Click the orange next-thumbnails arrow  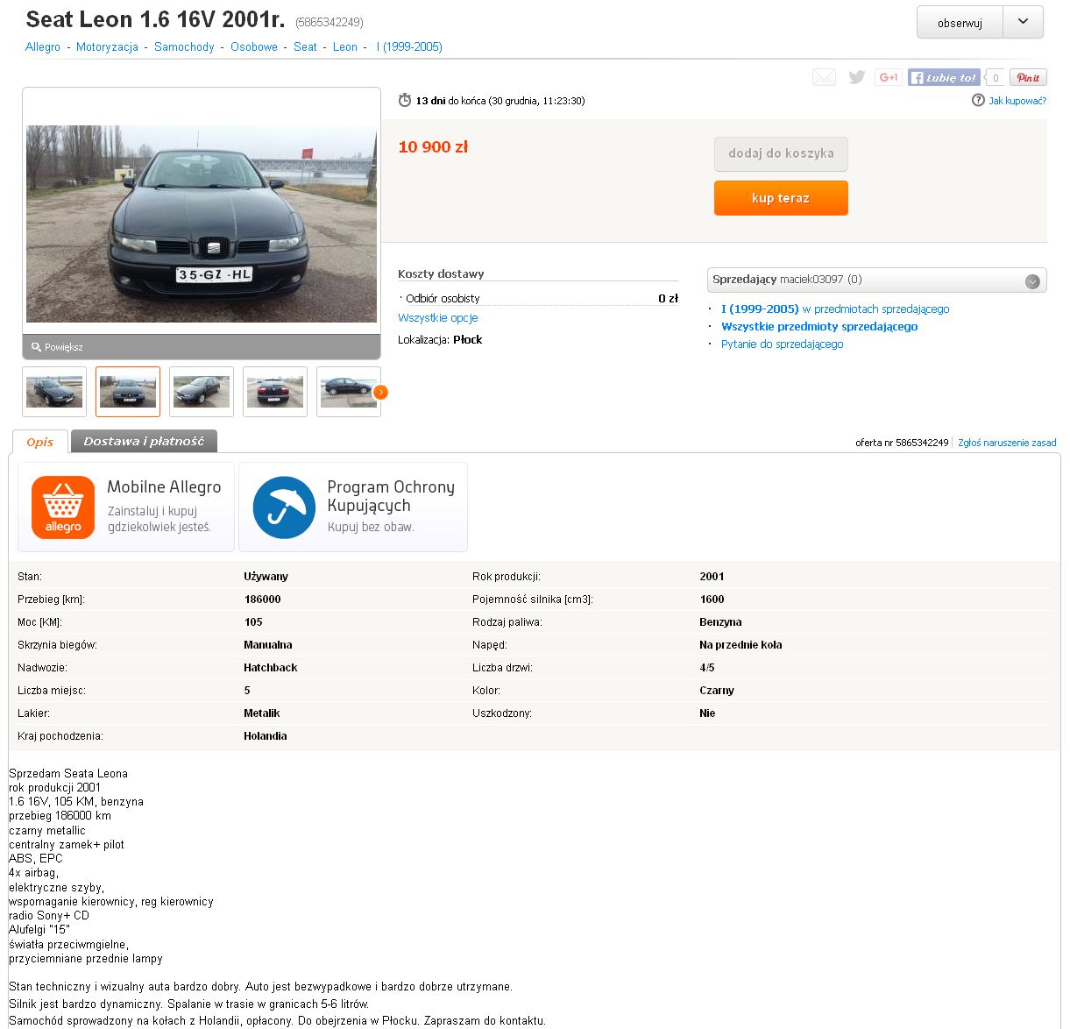point(380,392)
